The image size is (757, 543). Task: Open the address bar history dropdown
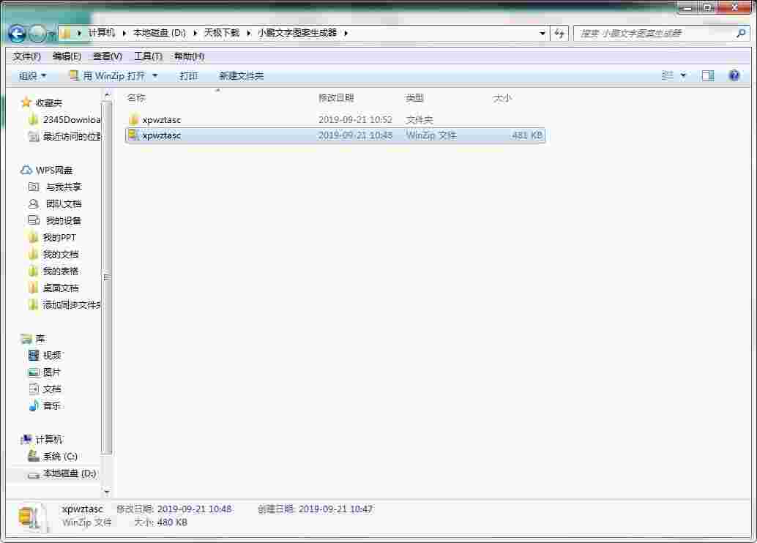coord(541,33)
